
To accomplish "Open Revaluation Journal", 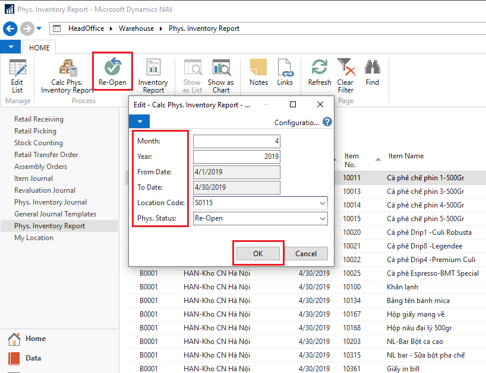I will [45, 190].
